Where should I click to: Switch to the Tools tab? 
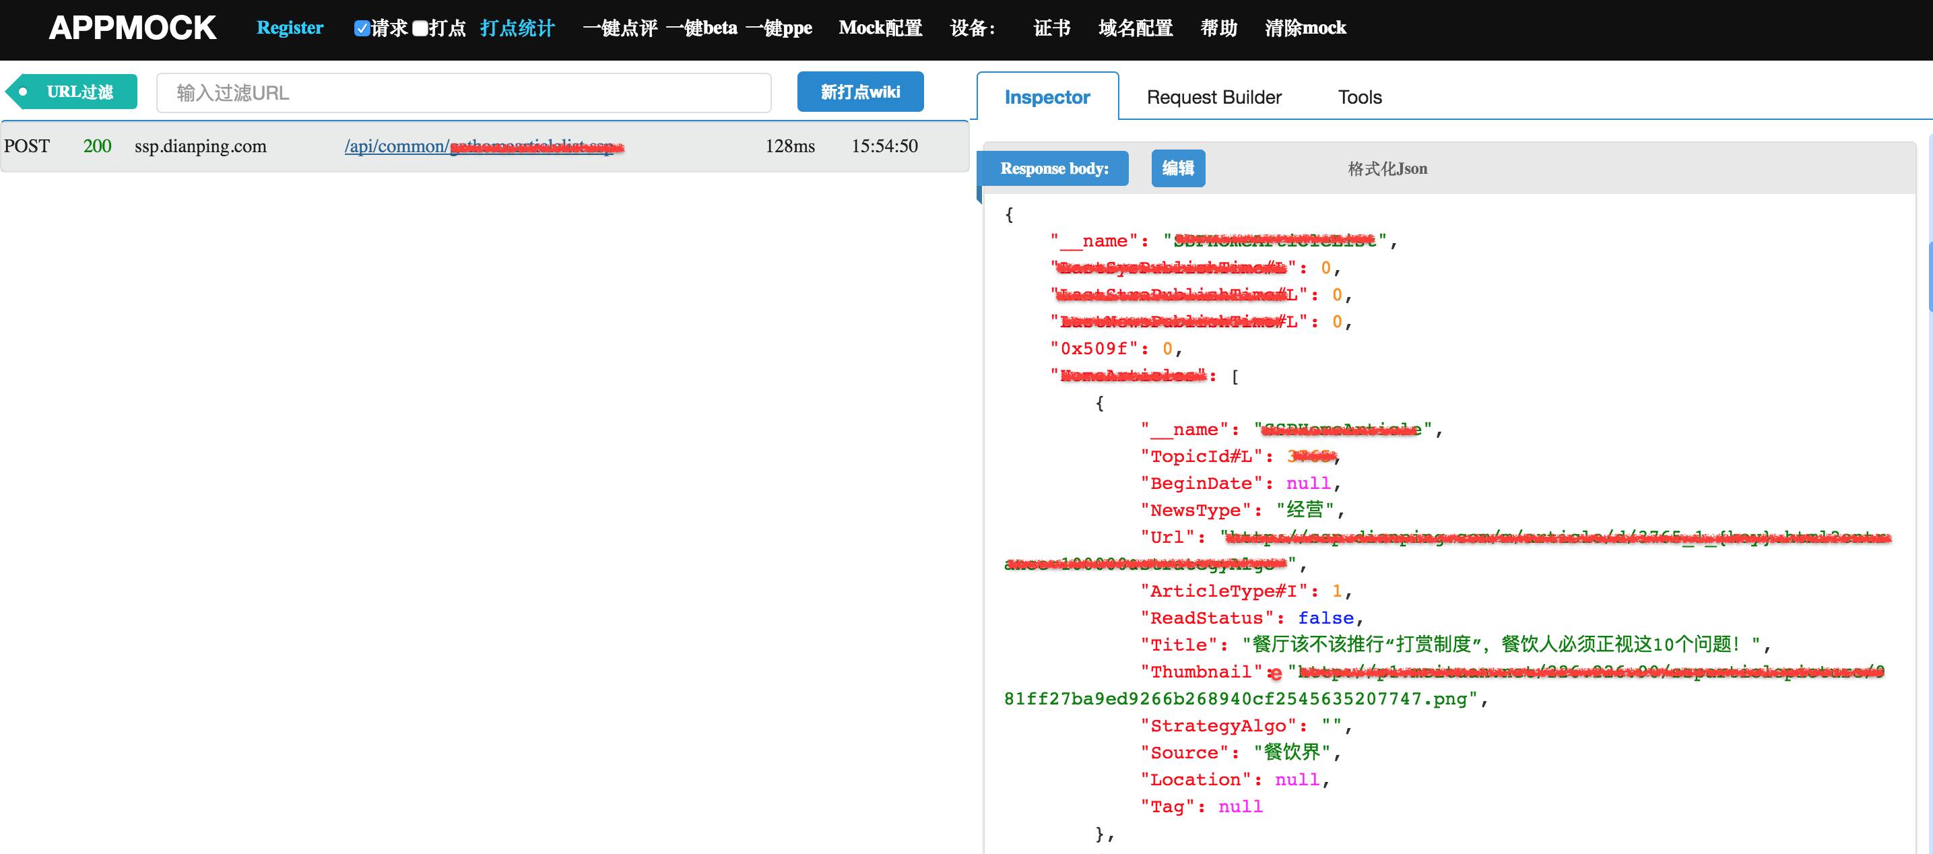[1359, 98]
